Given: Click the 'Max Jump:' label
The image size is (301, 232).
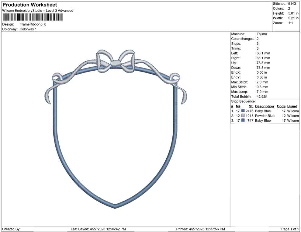Looking at the screenshot, I should [239, 92].
